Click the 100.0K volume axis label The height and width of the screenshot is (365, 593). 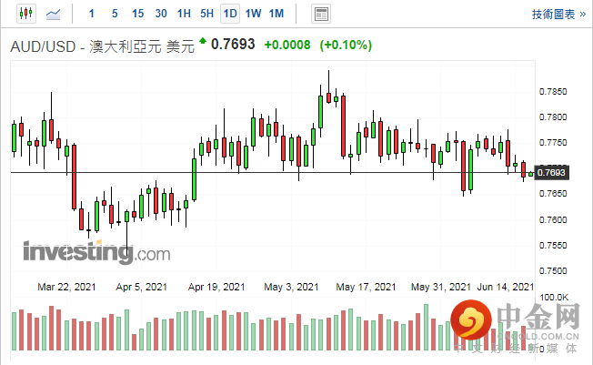(554, 298)
